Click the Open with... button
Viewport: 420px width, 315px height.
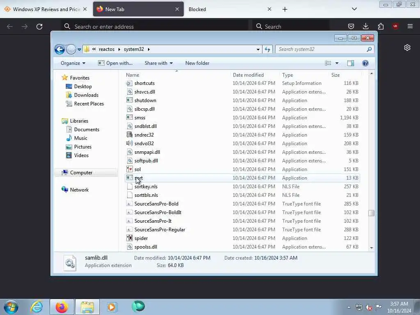[x=115, y=63]
